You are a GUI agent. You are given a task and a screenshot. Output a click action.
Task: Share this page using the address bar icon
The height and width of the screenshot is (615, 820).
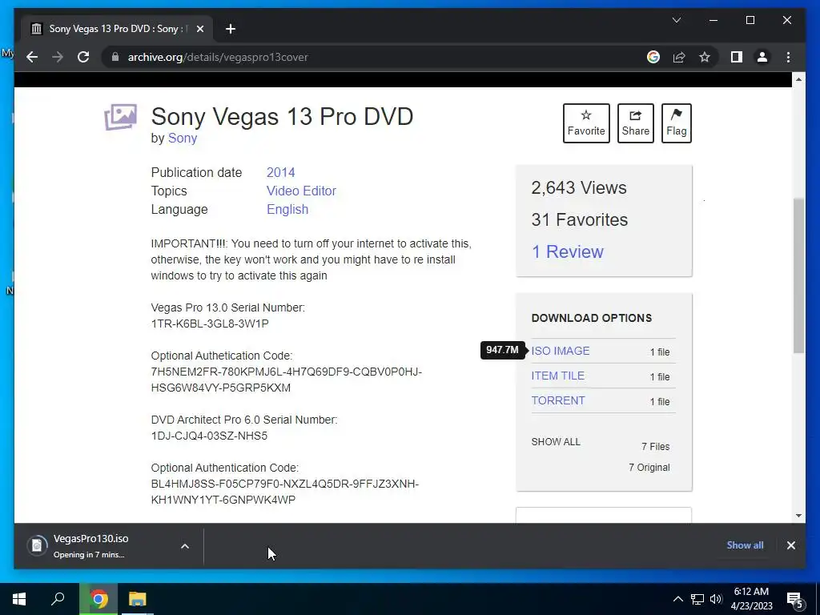[x=679, y=57]
